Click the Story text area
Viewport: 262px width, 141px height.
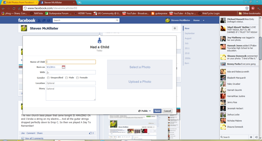coord(71,93)
